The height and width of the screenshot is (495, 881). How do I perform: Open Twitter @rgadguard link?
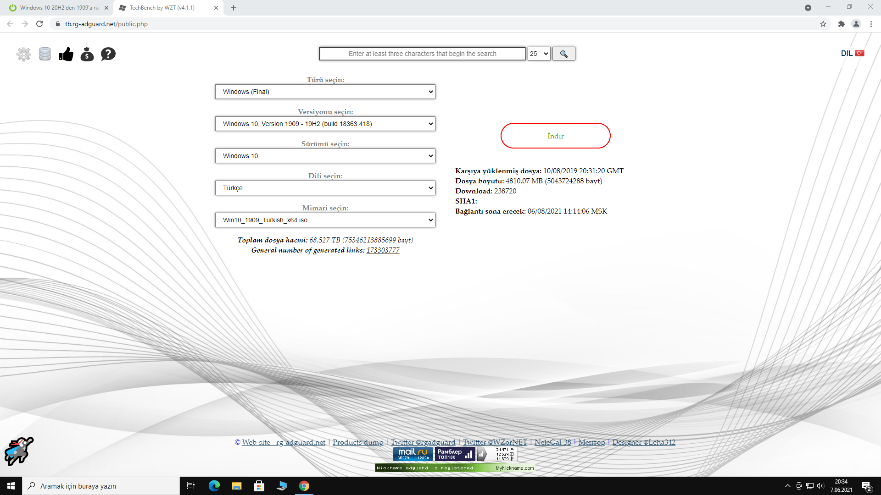(x=423, y=442)
